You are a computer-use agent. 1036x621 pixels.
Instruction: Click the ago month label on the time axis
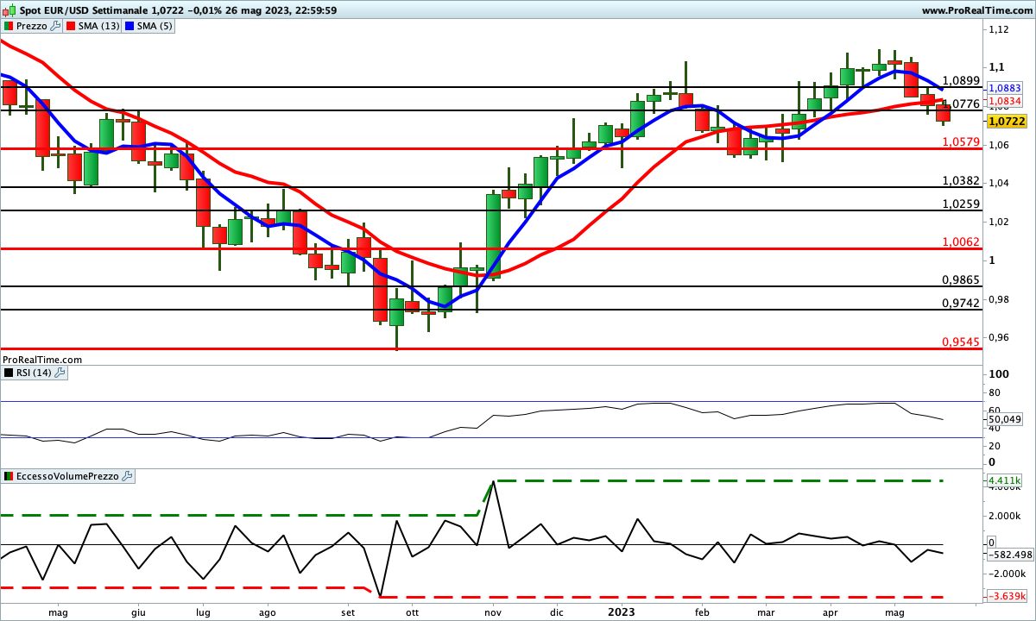point(267,613)
